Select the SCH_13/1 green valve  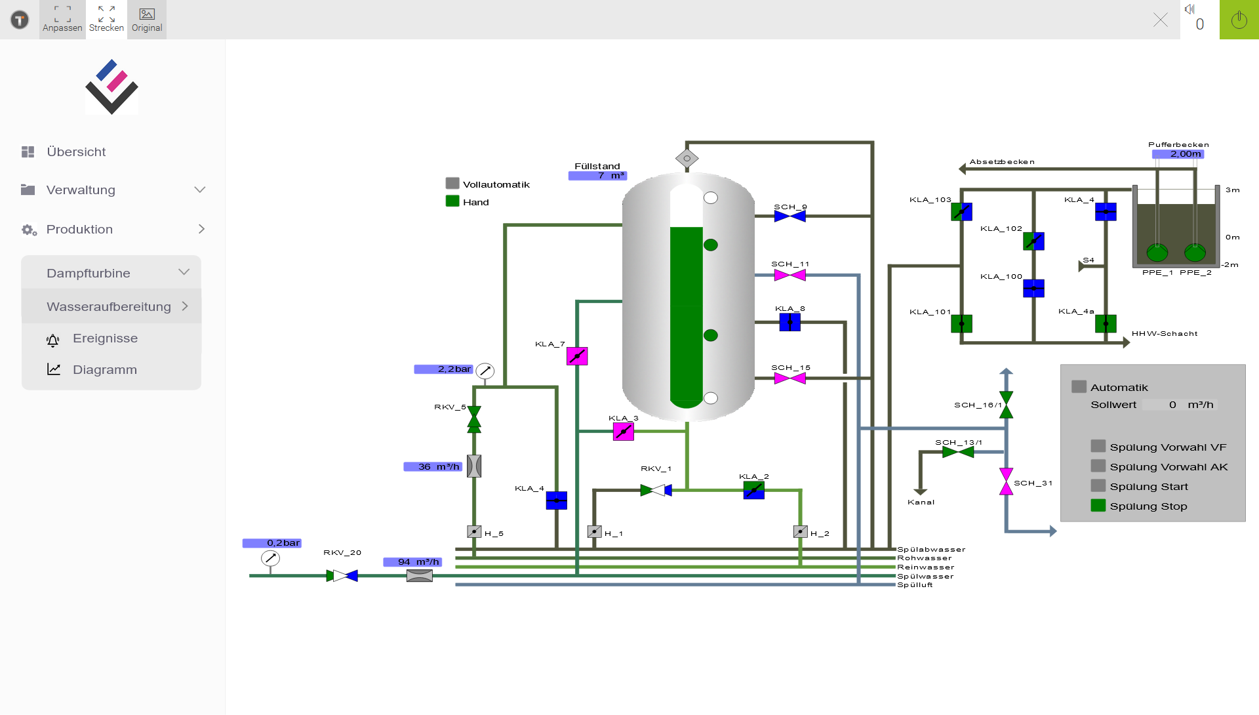tap(958, 452)
